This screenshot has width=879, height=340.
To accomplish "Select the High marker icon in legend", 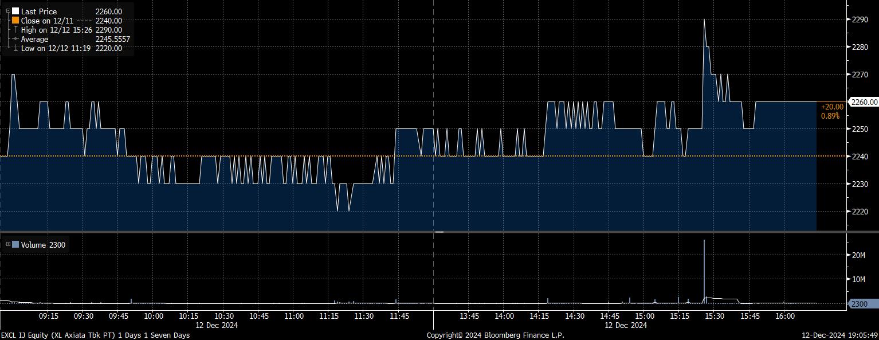I will 15,30.
